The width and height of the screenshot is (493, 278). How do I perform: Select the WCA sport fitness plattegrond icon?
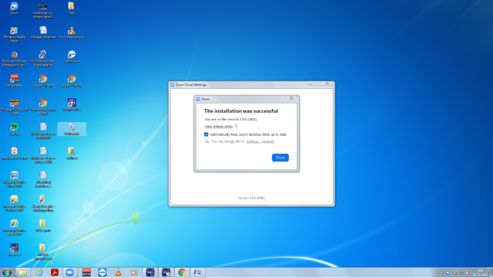[x=14, y=59]
